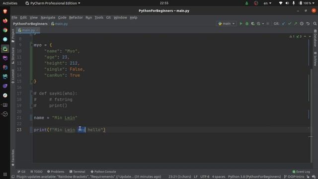Viewport: 318px width, 179px height.
Task: Open the Project tool window sidebar button
Action: point(13,35)
